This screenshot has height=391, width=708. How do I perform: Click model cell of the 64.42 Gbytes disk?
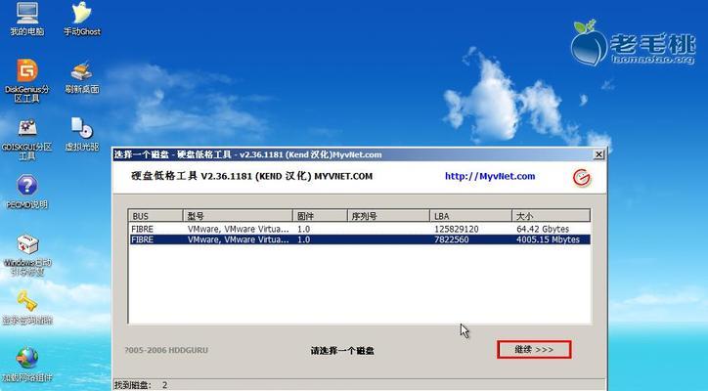pos(239,229)
